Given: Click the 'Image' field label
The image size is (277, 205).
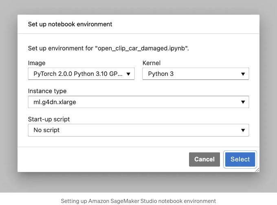Looking at the screenshot, I should [37, 63].
